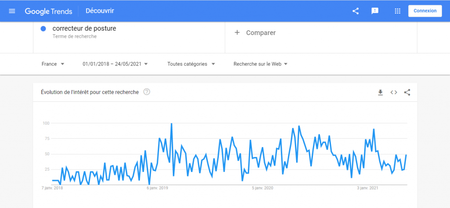Open the date range dropdown
This screenshot has width=450, height=208.
click(115, 64)
